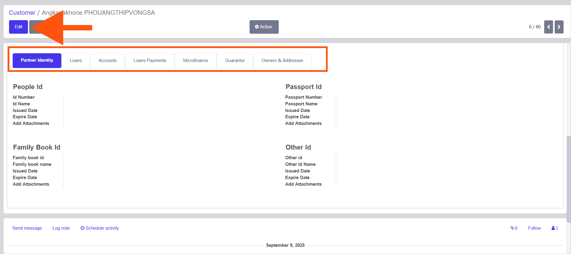Switch to the Loans tab
Screen dimensions: 571x254
pos(76,60)
